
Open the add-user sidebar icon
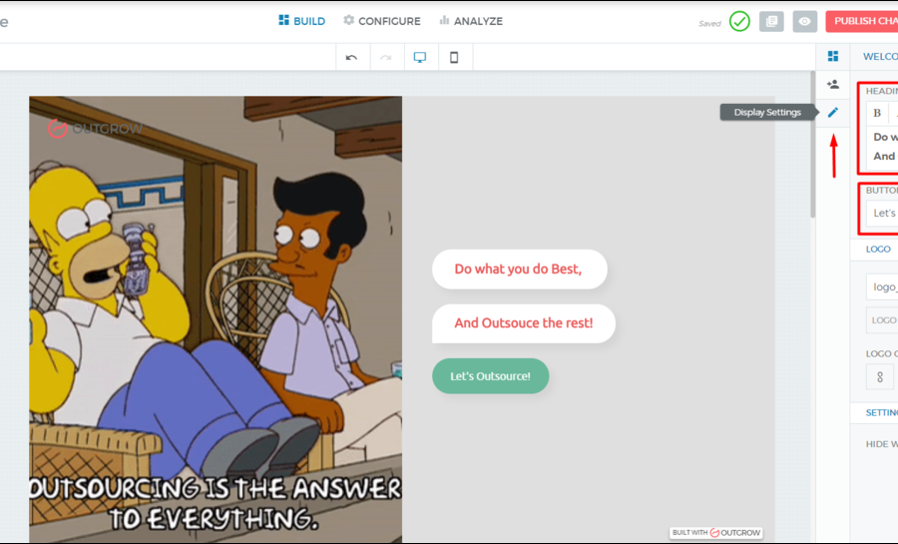[x=833, y=85]
